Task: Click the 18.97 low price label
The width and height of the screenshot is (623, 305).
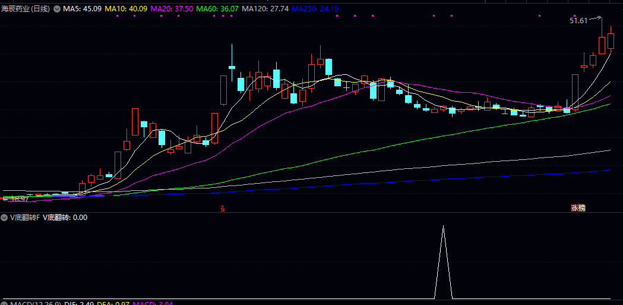Action: tap(19, 199)
